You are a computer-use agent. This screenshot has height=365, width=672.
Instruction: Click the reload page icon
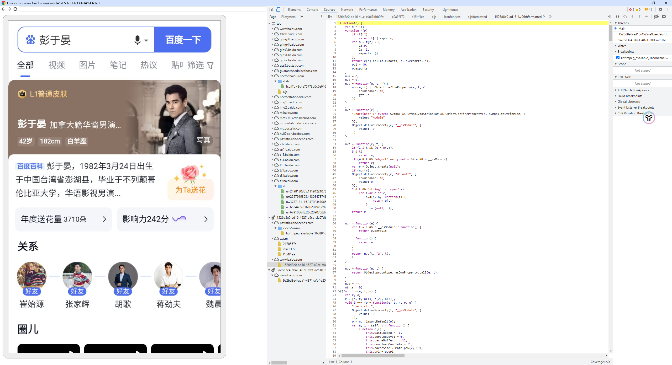pos(15,9)
